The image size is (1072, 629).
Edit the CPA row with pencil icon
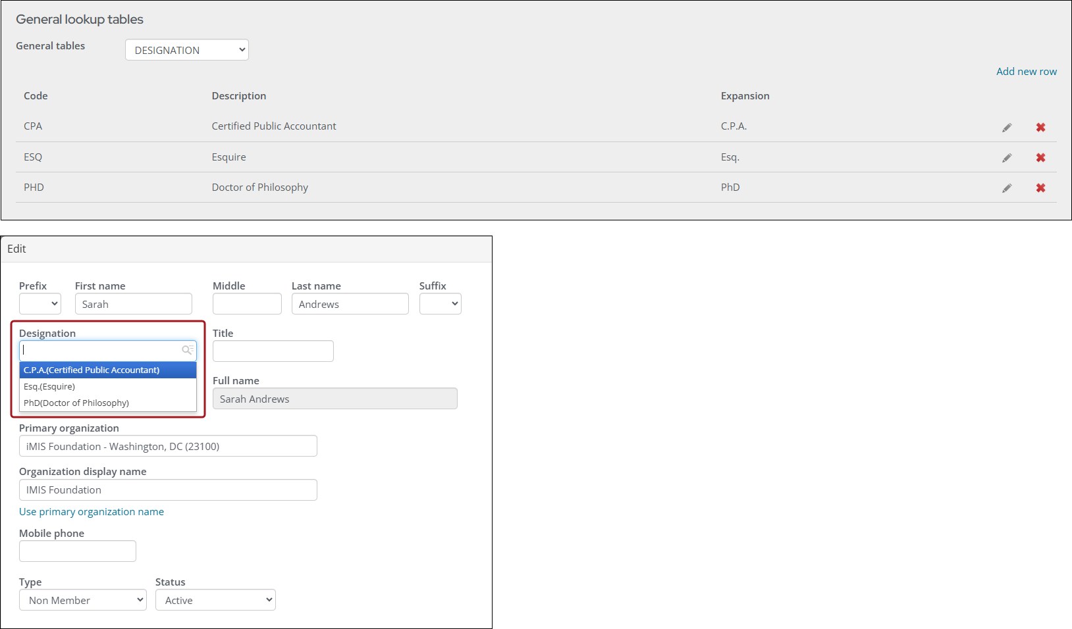1007,128
